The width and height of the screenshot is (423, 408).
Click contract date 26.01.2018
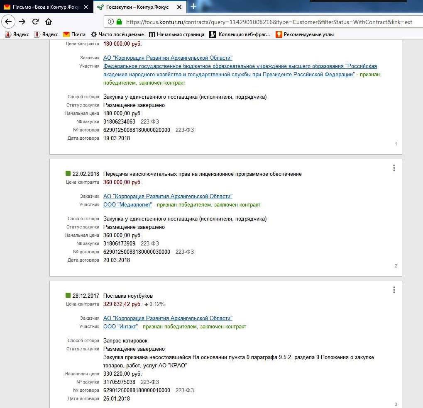pyautogui.click(x=117, y=398)
